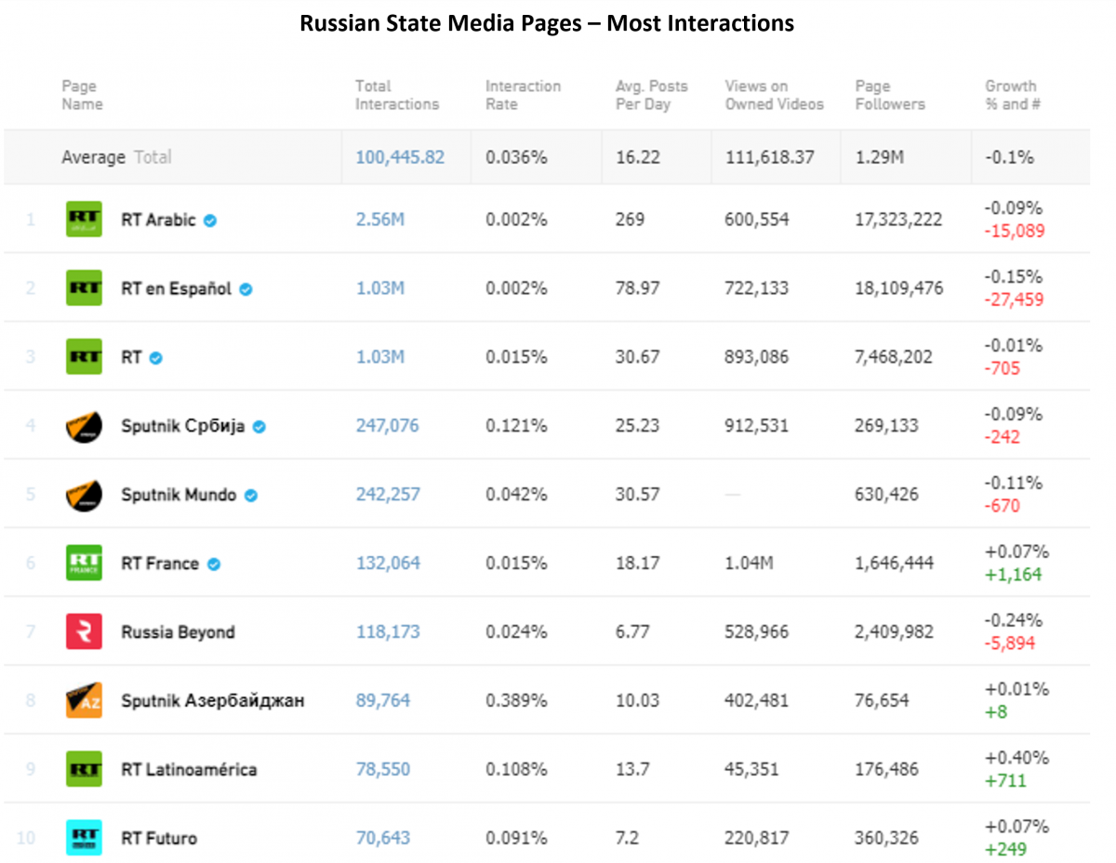Click RT Arabic posts per day 269
This screenshot has height=863, width=1116.
(630, 220)
